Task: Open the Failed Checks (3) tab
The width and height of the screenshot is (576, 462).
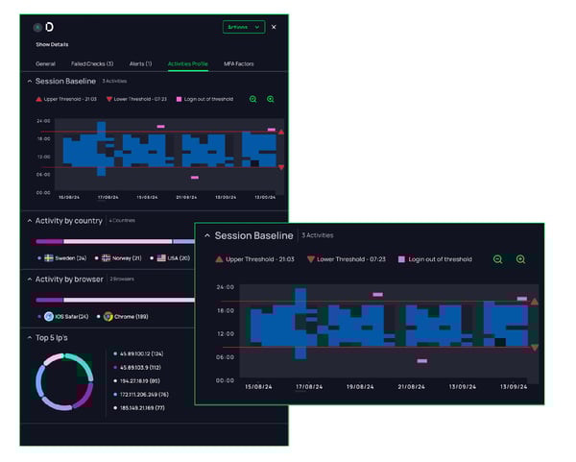Action: (92, 64)
